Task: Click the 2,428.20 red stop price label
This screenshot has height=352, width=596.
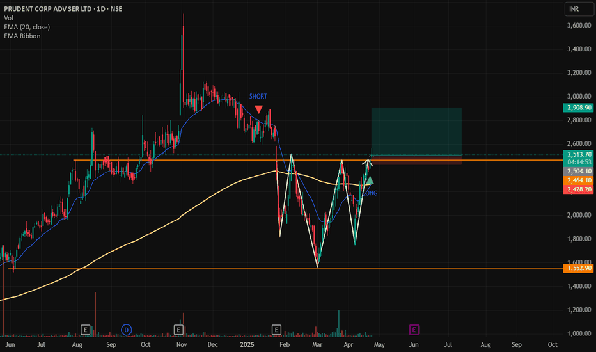Action: pyautogui.click(x=578, y=189)
